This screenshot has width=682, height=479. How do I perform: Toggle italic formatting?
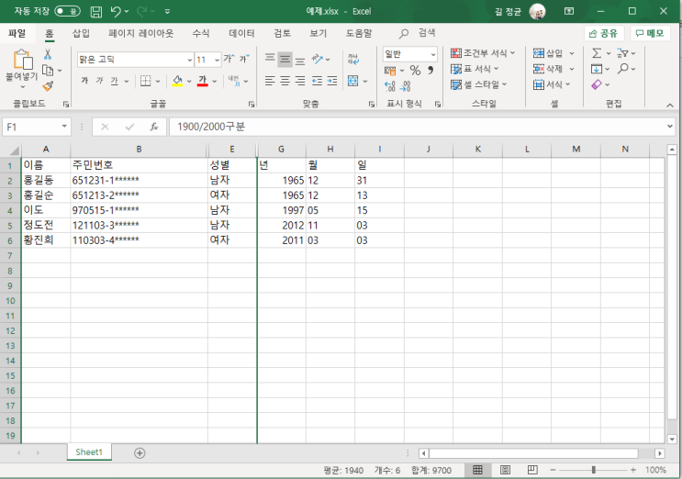coord(100,81)
